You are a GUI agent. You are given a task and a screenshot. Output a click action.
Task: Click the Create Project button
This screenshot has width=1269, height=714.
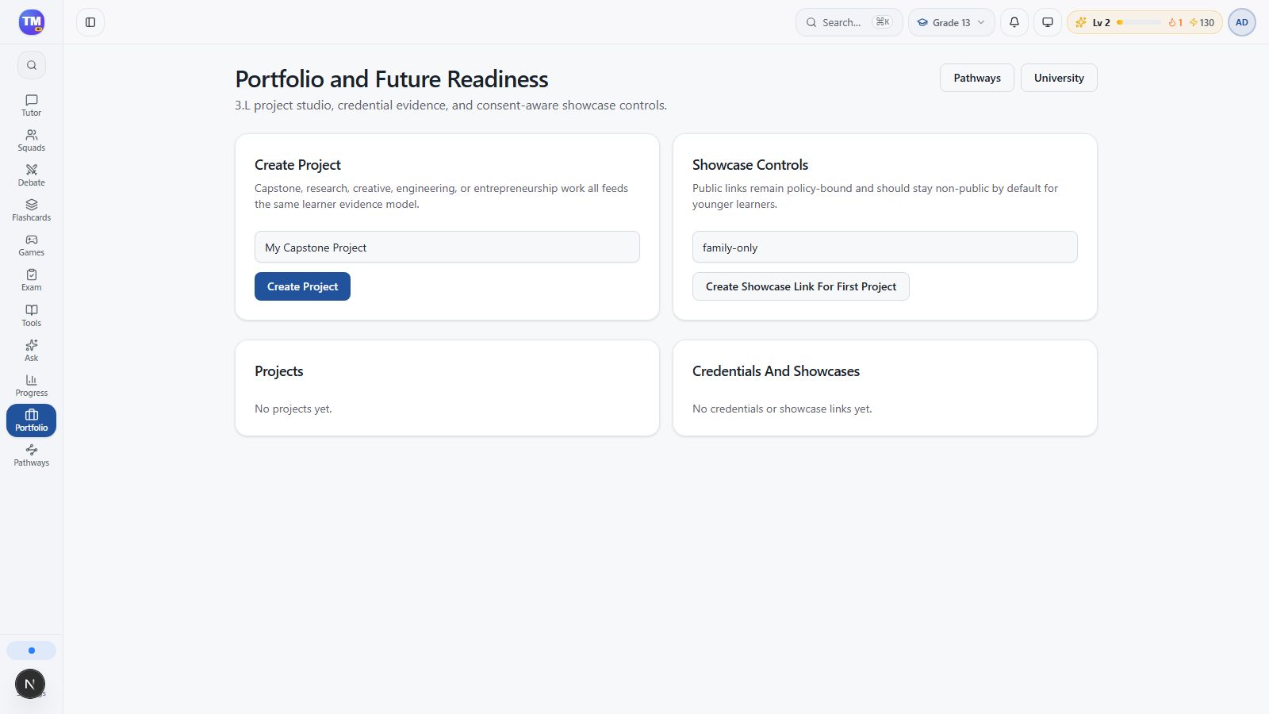(302, 286)
